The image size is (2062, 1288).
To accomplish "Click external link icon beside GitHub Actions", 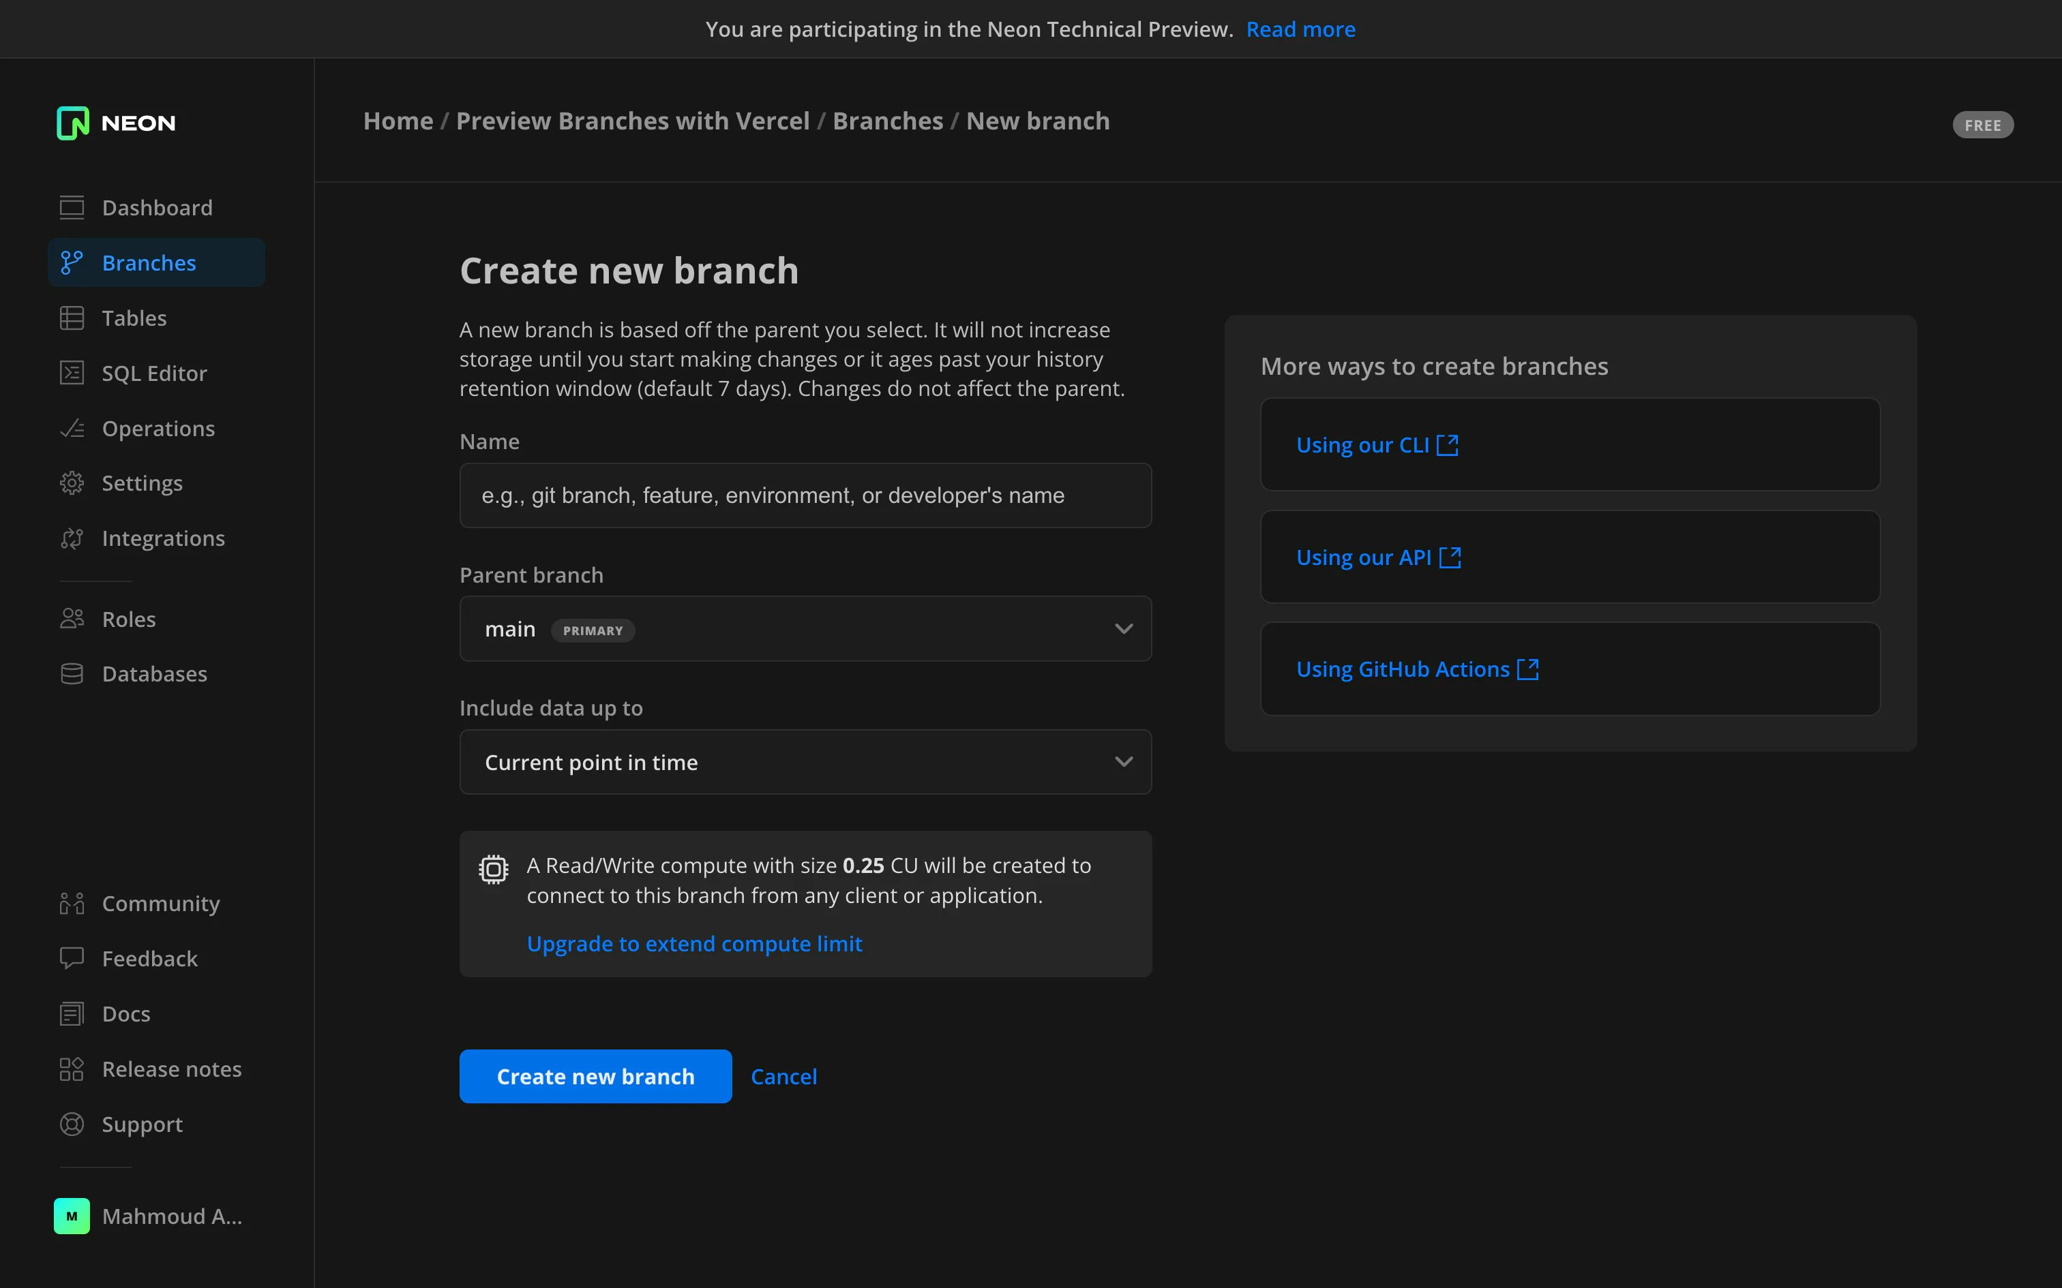I will (x=1529, y=669).
